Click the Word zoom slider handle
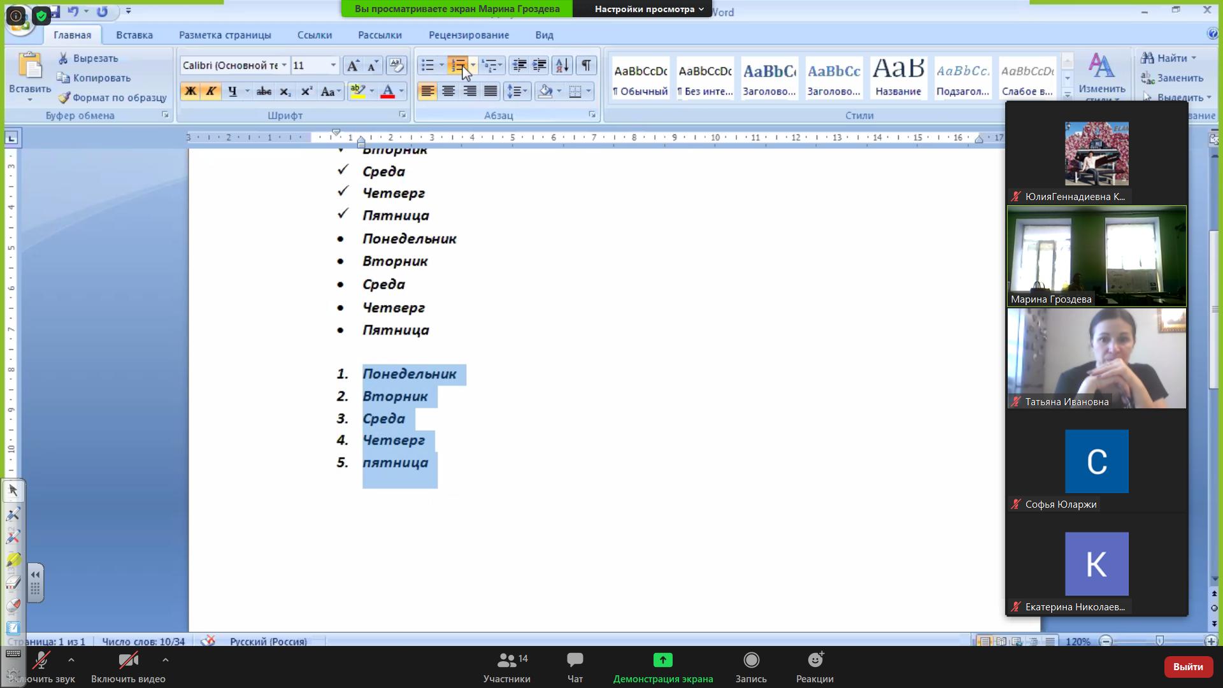Viewport: 1223px width, 688px height. [x=1159, y=641]
